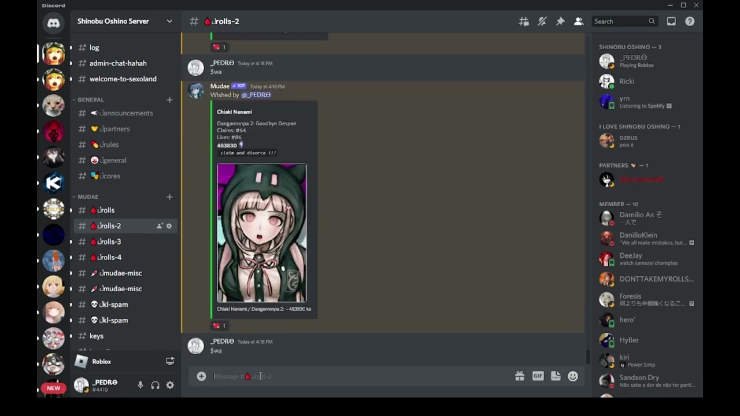The width and height of the screenshot is (740, 416).
Task: Open the keys channel
Action: (125, 336)
